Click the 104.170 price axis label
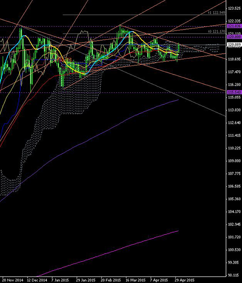Image resolution: width=242 pixels, height=283 pixels. click(x=234, y=212)
